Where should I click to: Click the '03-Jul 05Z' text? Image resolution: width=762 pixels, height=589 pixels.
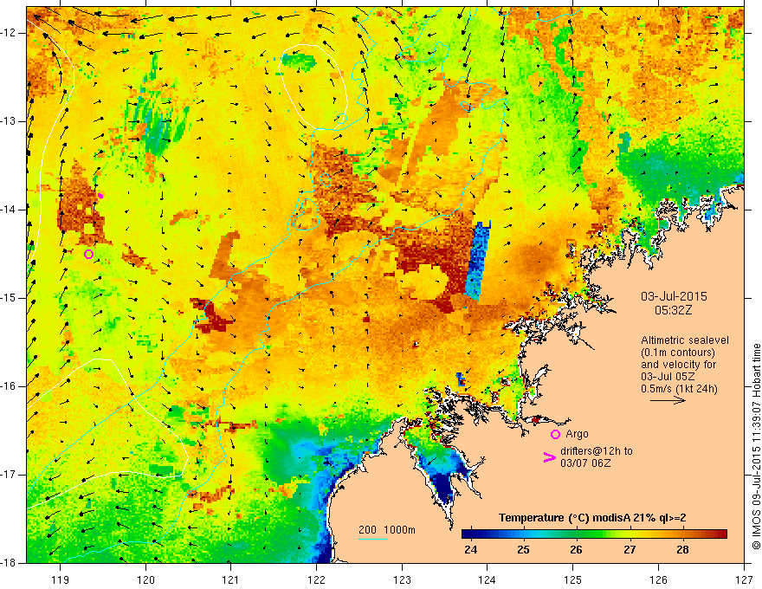coord(668,377)
